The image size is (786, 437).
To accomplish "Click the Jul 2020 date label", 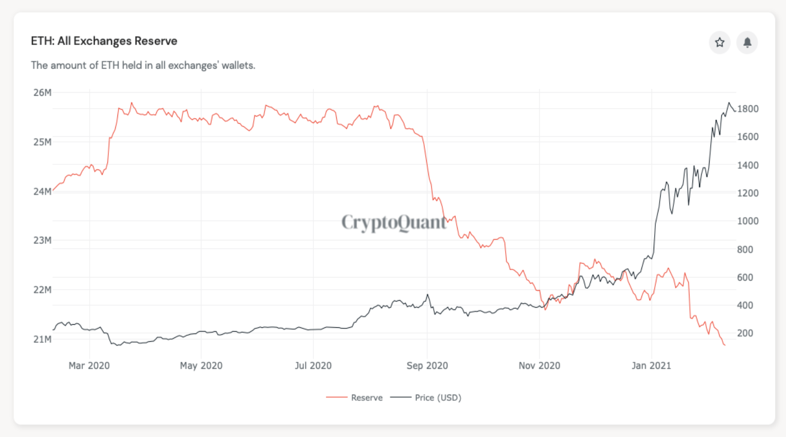I will click(x=313, y=366).
